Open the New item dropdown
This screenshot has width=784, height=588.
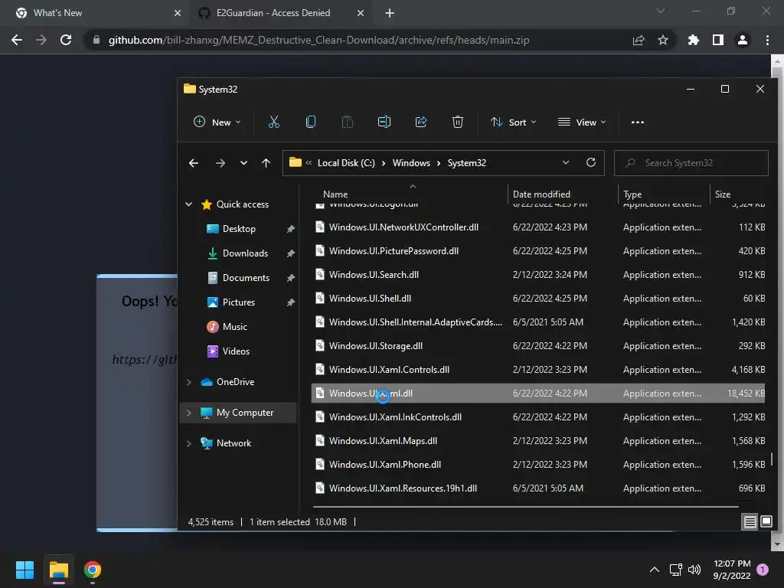click(217, 122)
